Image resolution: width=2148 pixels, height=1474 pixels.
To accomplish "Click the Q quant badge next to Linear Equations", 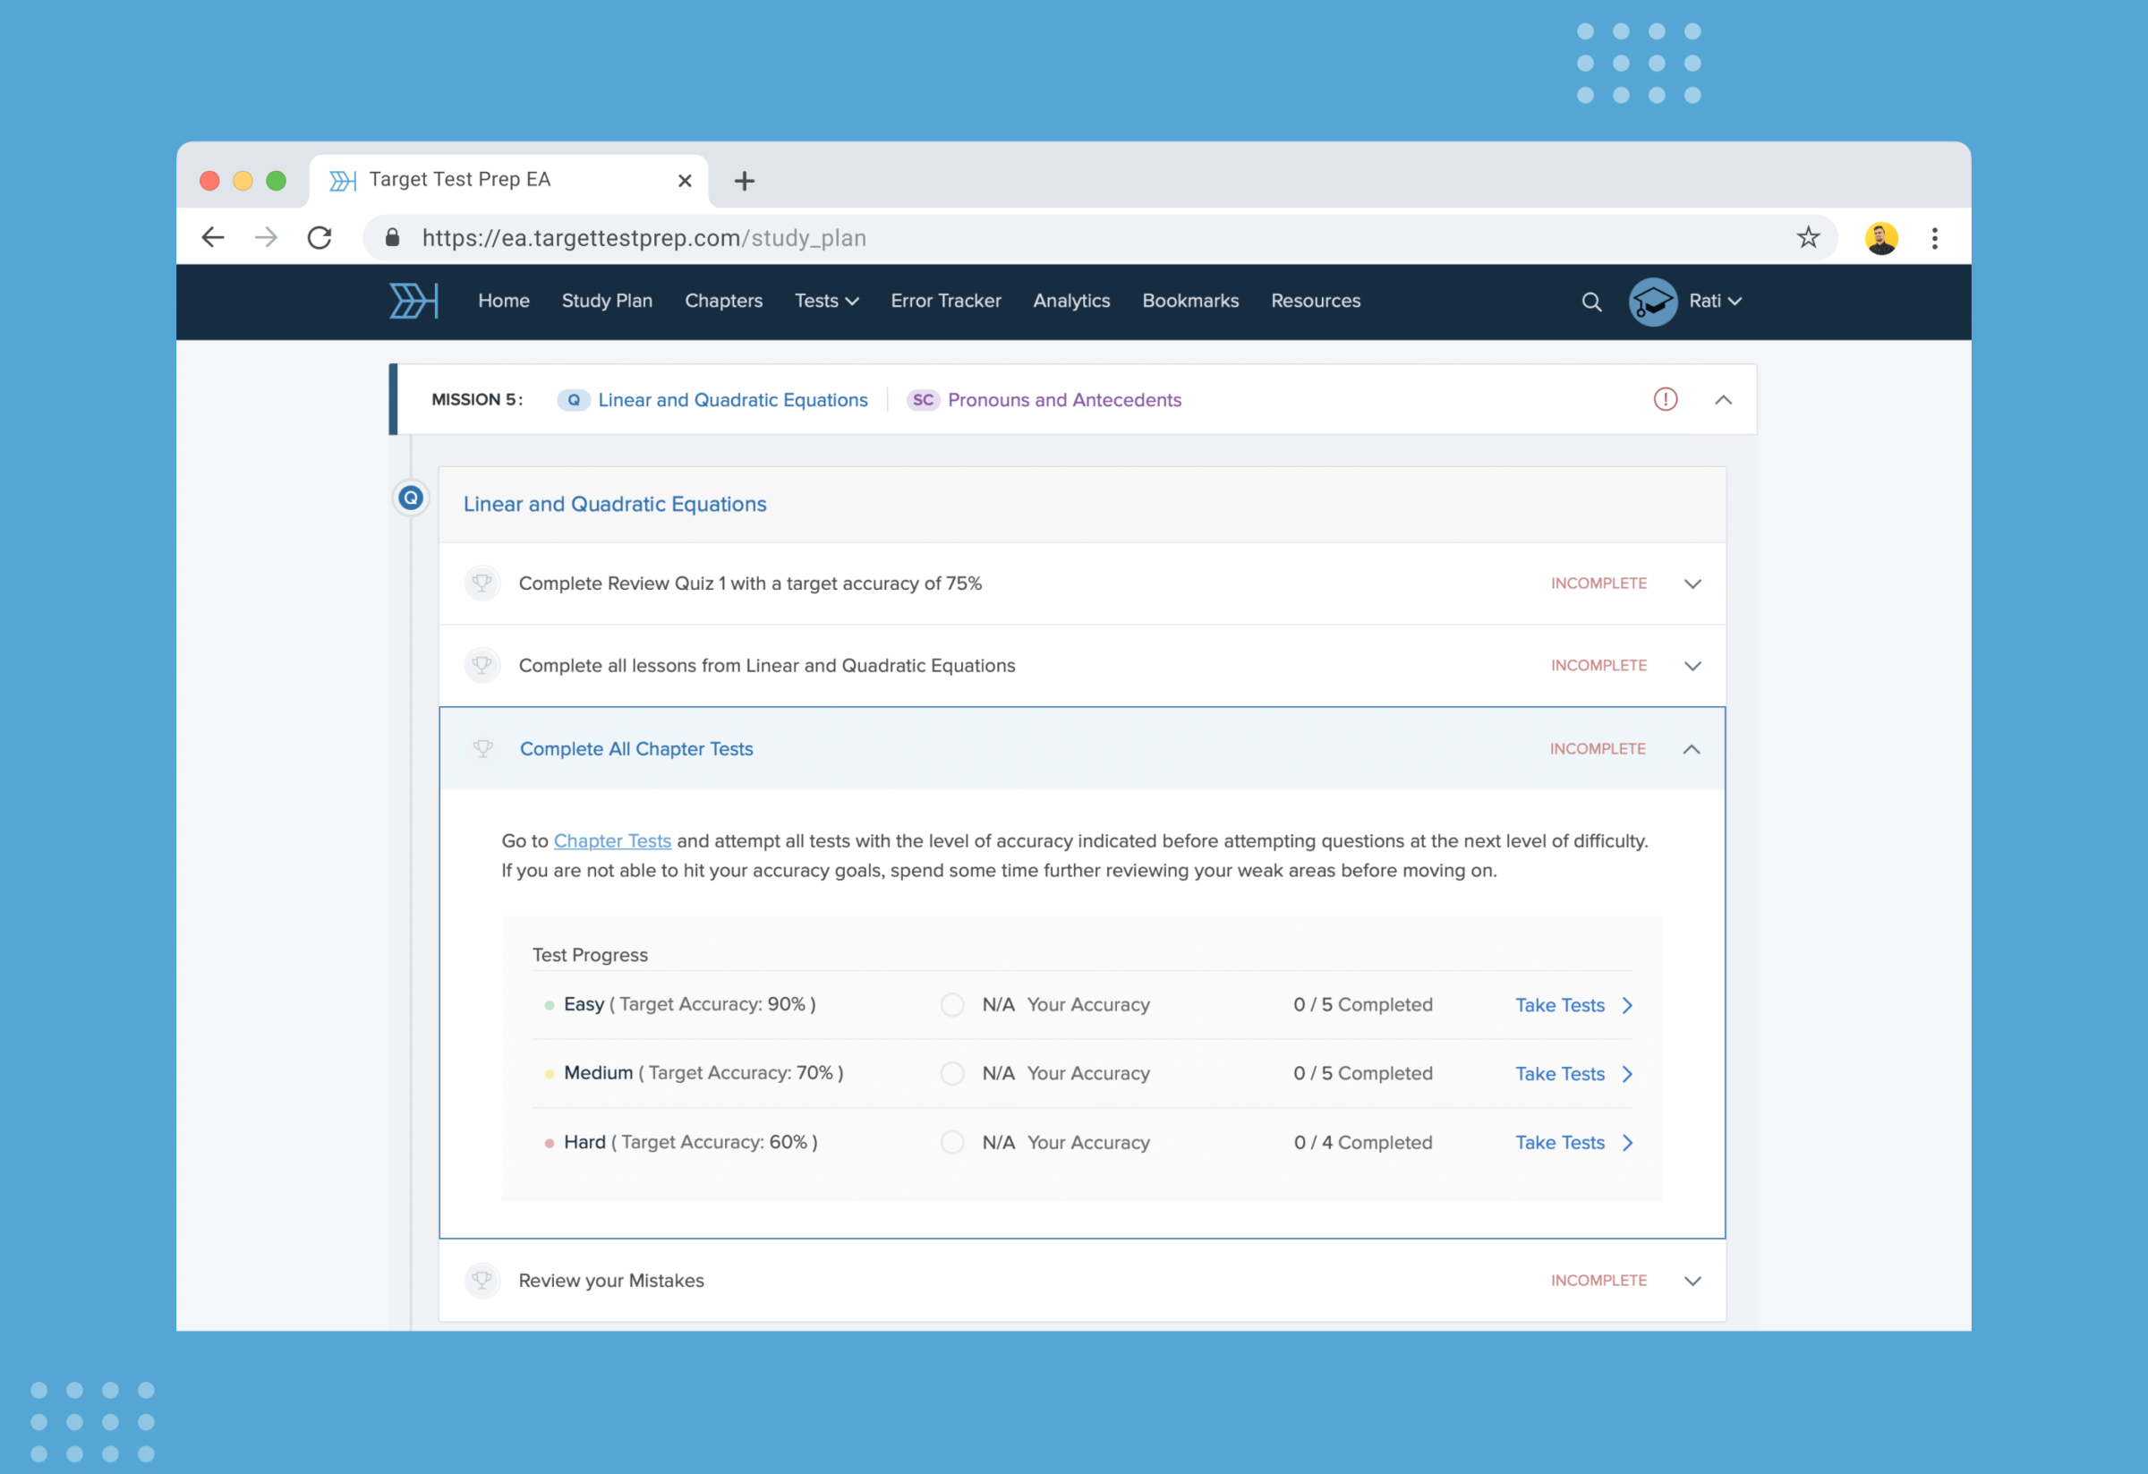I will pyautogui.click(x=574, y=399).
